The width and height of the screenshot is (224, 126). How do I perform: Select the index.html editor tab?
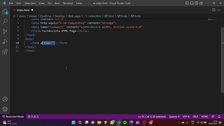click(x=23, y=10)
